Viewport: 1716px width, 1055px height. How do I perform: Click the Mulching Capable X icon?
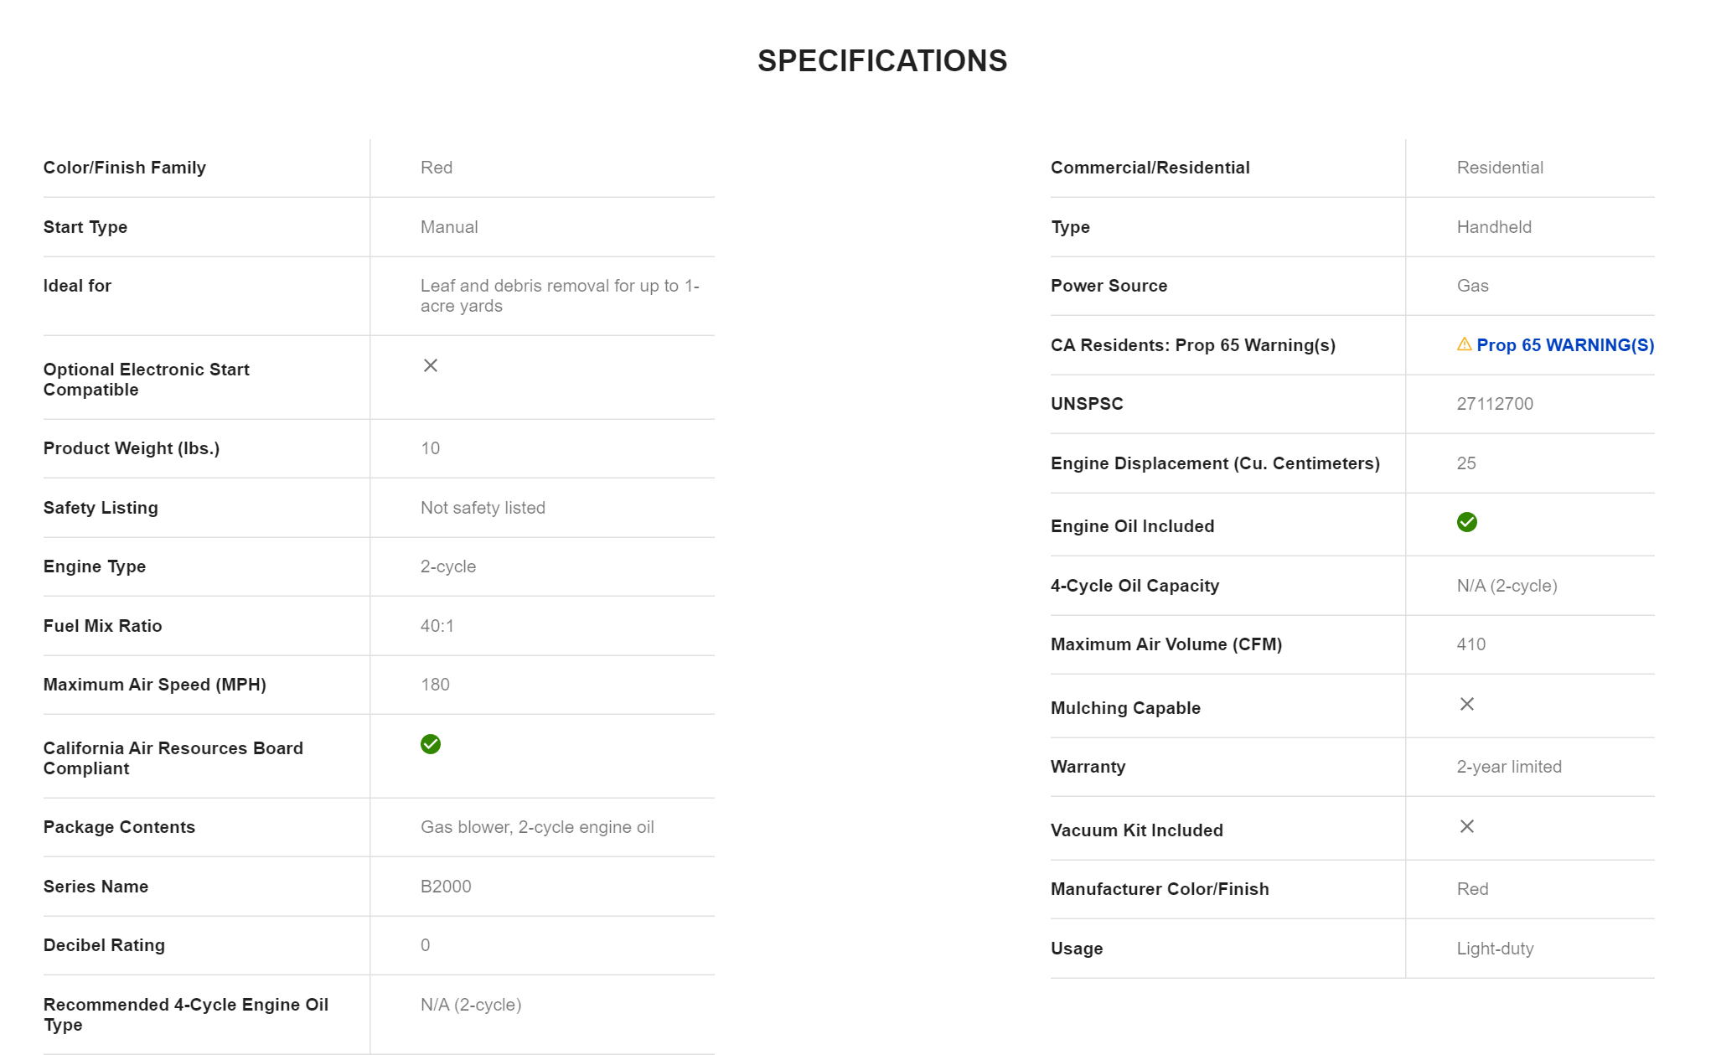click(x=1466, y=704)
